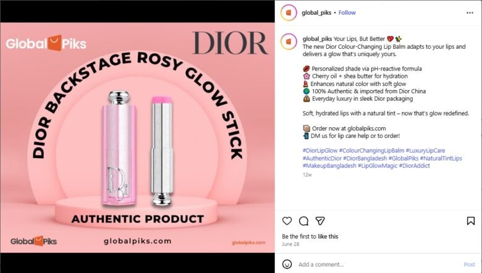Open the #MakeupBangladesh hashtag
Viewport: 482px width, 273px height.
tap(329, 166)
